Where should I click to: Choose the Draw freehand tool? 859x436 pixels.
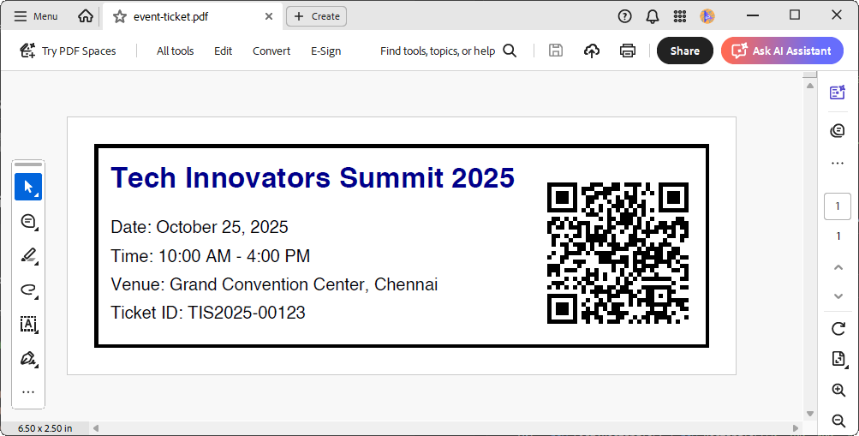click(x=28, y=290)
